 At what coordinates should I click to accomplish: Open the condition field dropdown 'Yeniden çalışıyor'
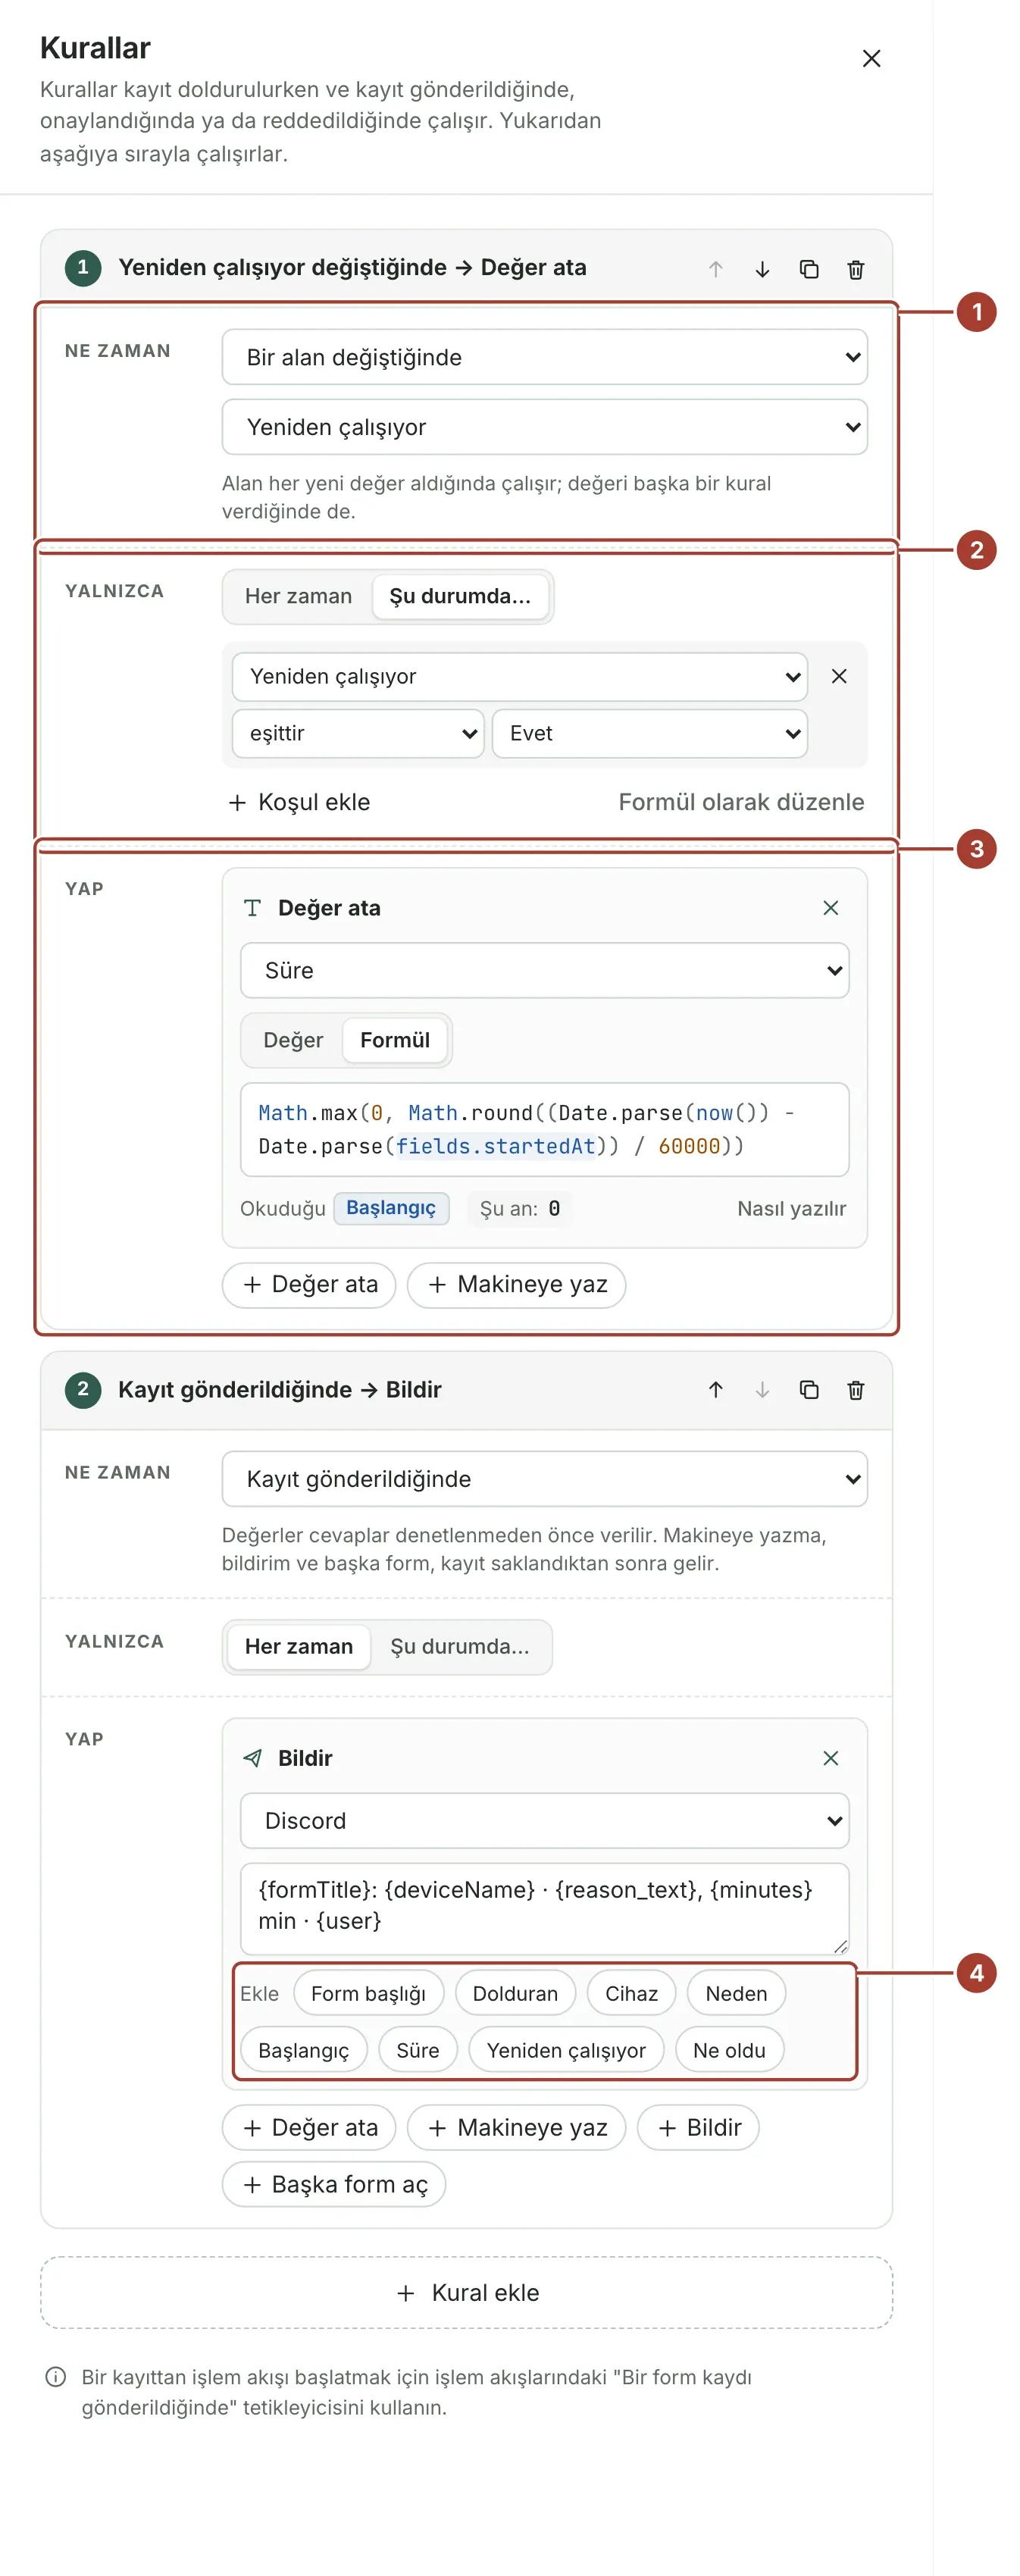click(x=519, y=677)
